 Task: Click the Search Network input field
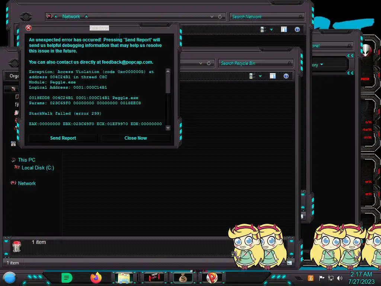[x=267, y=16]
